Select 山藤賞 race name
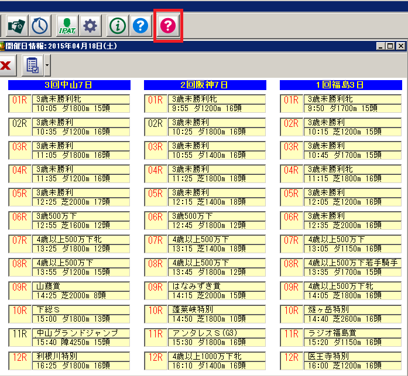Image resolution: width=408 pixels, height=376 pixels. tap(81, 286)
